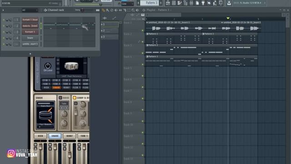Viewport: 291px width, 164px height.
Task: Open the Playlist view from top toolbar
Action: click(168, 3)
